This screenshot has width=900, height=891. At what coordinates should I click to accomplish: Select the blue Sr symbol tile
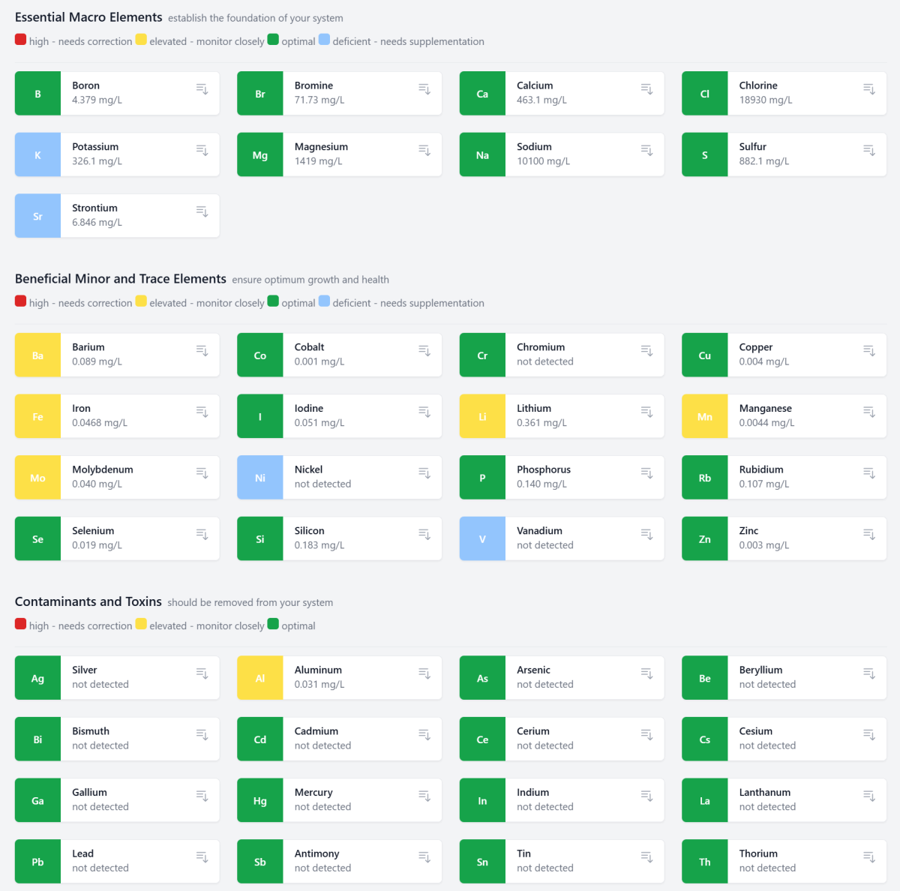tap(37, 216)
